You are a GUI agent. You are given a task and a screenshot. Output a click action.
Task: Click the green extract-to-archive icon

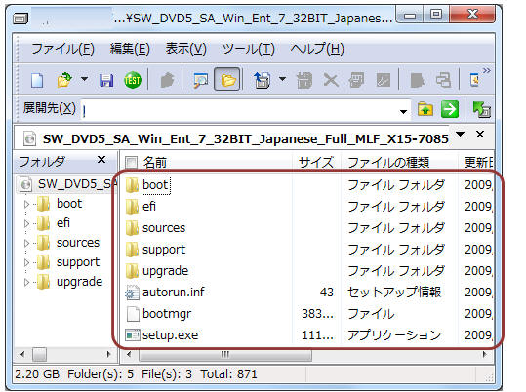482,109
